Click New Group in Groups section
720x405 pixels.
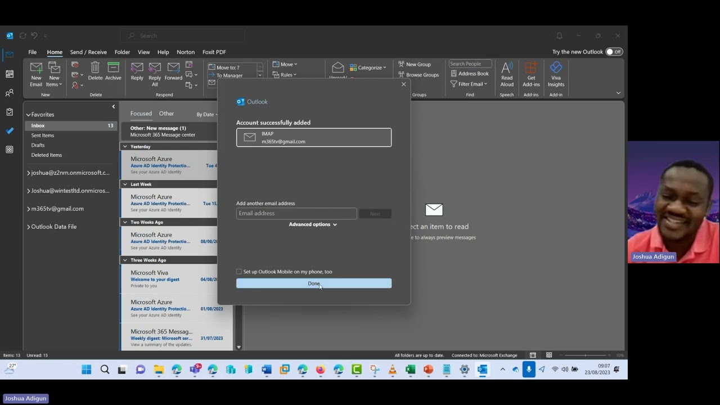pyautogui.click(x=414, y=64)
